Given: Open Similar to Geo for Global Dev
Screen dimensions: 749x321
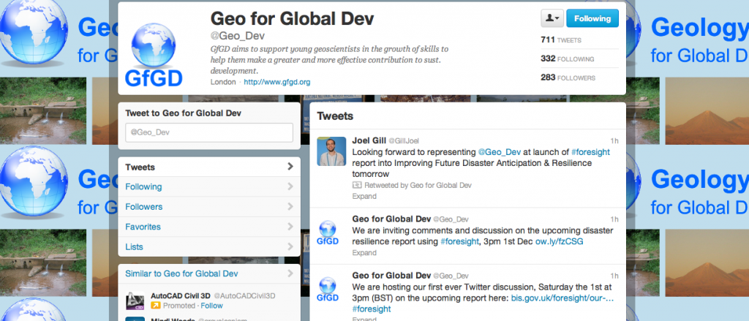Looking at the screenshot, I should (x=181, y=273).
